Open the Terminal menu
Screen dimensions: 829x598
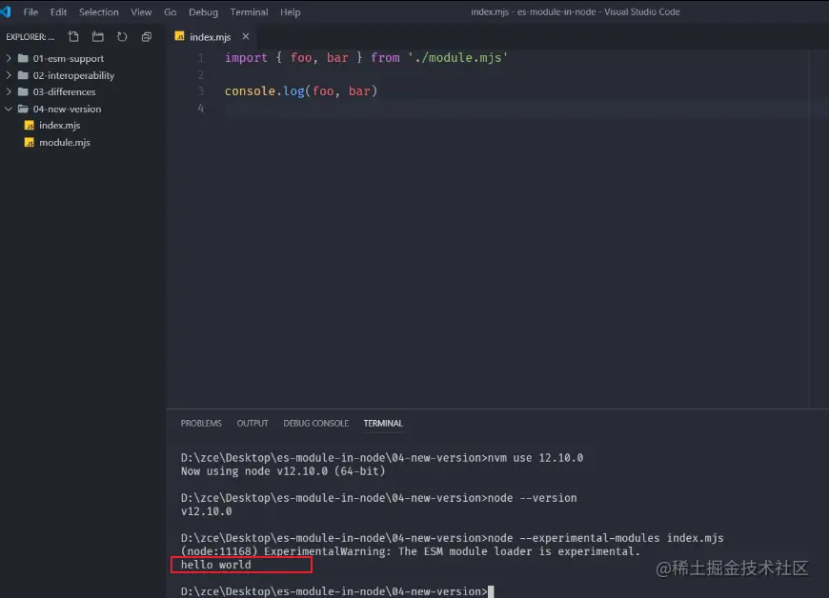[x=249, y=11]
